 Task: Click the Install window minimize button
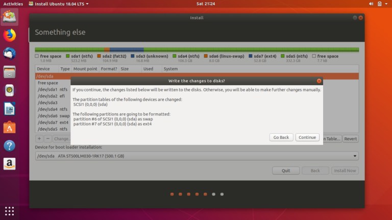coord(355,18)
